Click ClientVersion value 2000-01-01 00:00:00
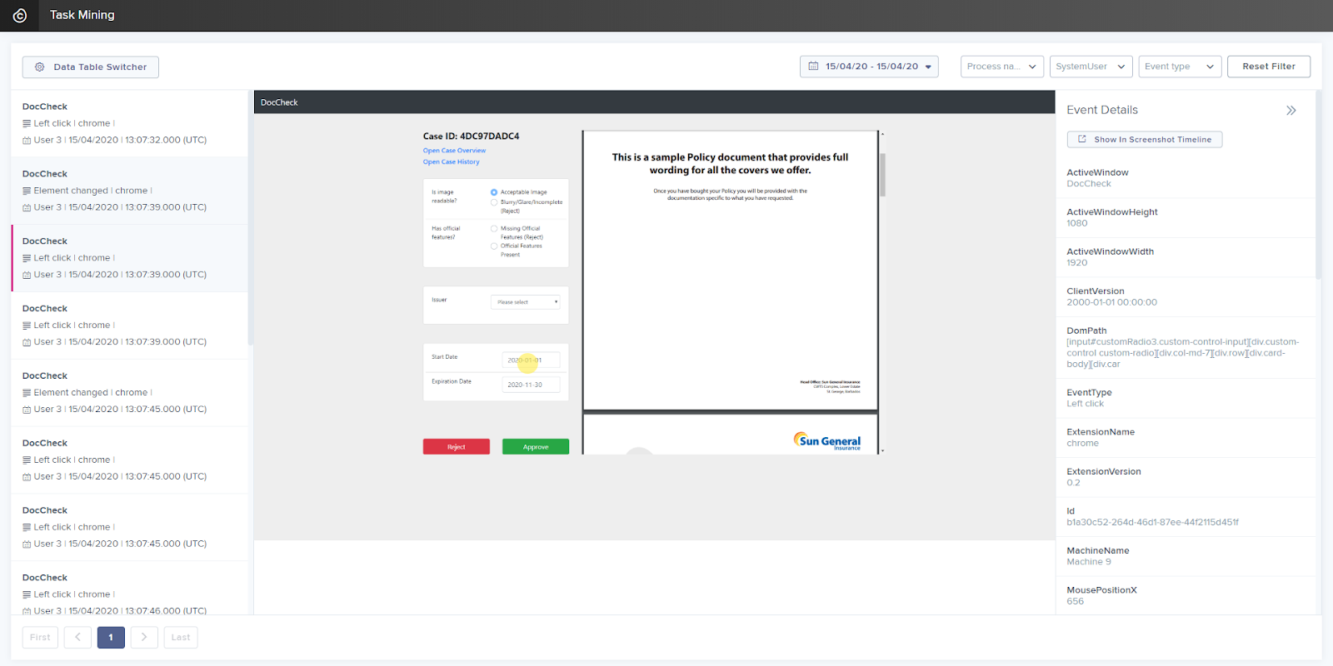 (x=1111, y=302)
